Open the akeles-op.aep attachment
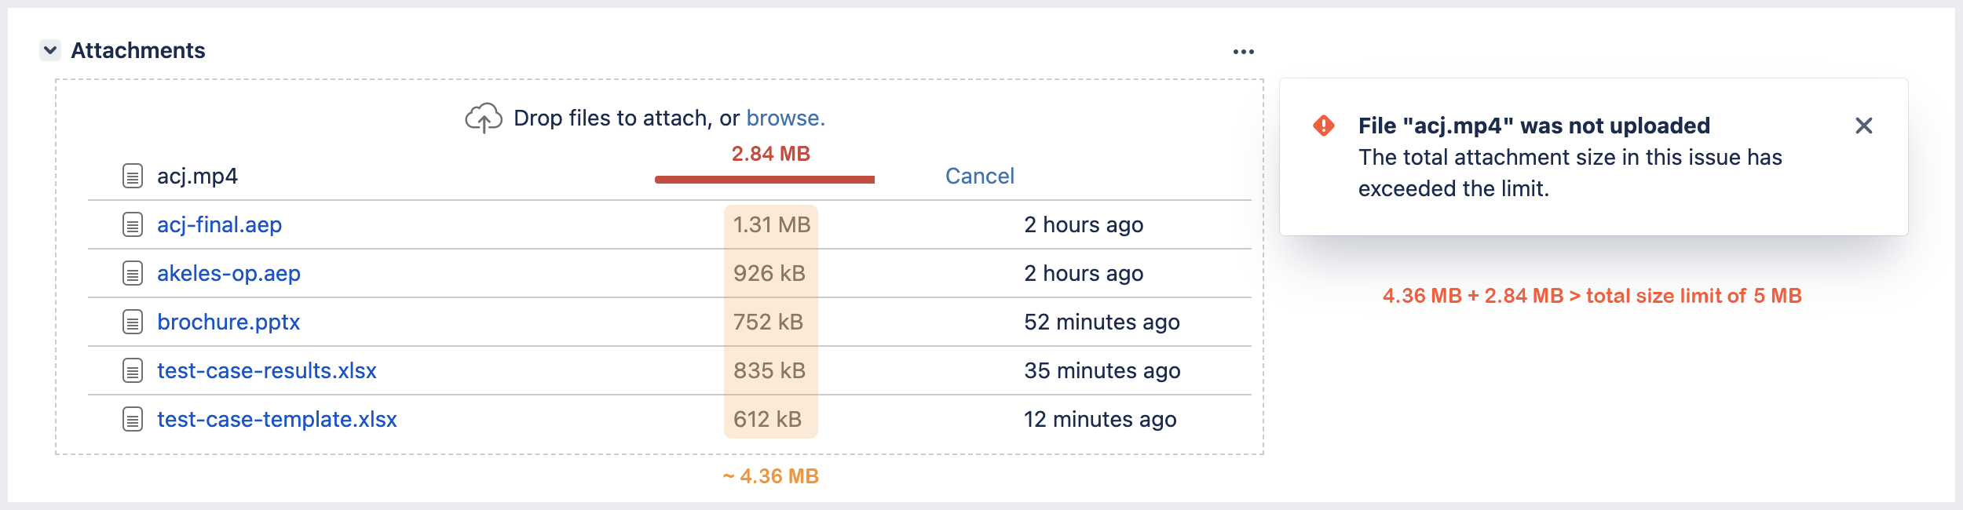The height and width of the screenshot is (510, 1963). point(228,273)
